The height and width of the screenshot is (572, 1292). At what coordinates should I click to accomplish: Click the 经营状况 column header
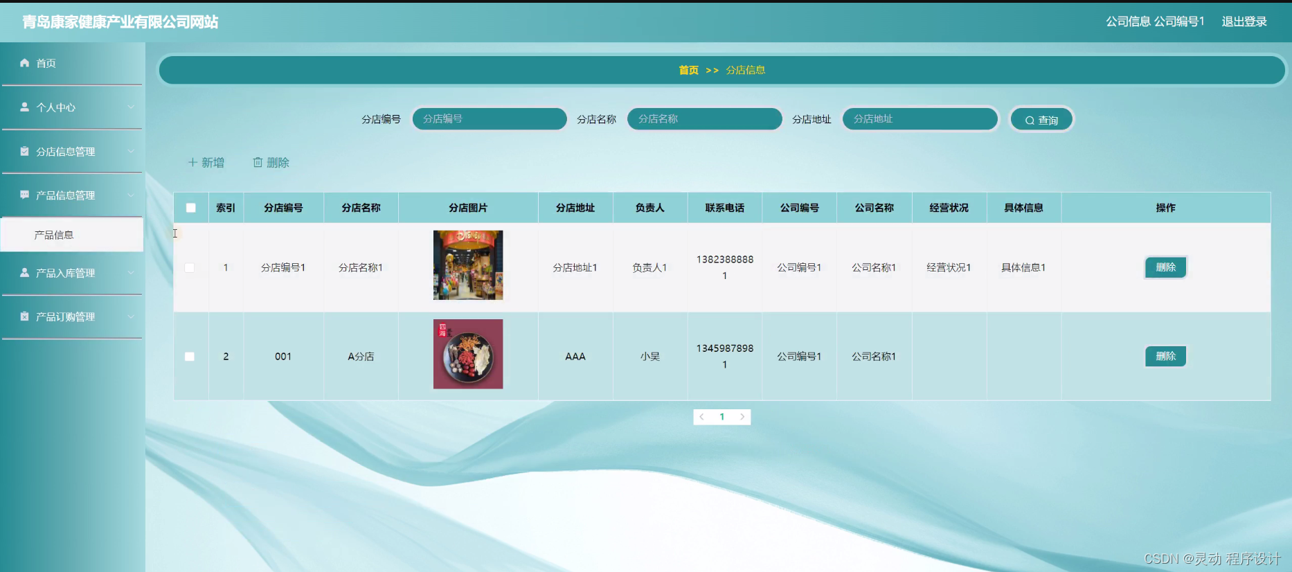coord(949,208)
